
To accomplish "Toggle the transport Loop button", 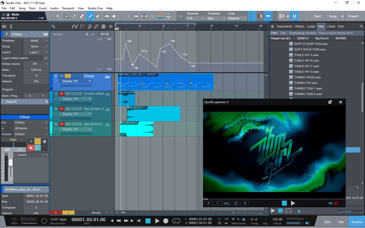I will (176, 221).
